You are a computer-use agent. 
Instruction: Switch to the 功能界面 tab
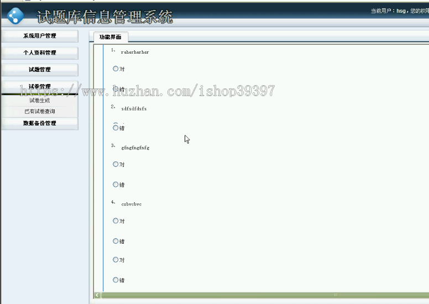point(110,37)
